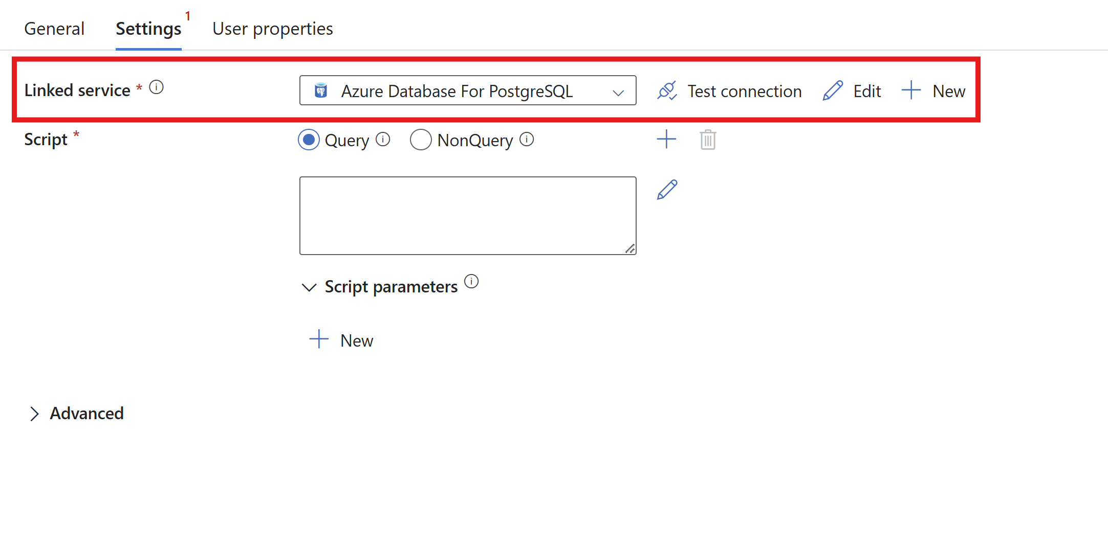Click the NonQuery info icon

coord(527,139)
